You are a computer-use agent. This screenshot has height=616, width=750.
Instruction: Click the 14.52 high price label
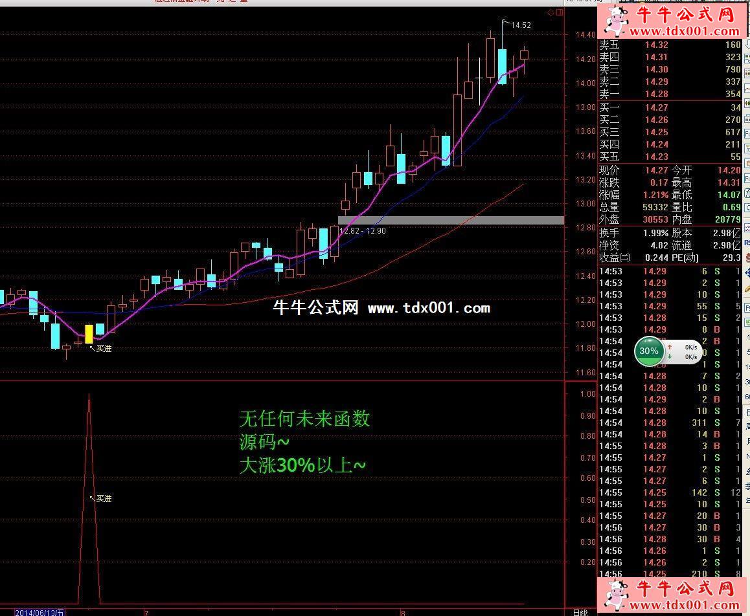point(521,25)
